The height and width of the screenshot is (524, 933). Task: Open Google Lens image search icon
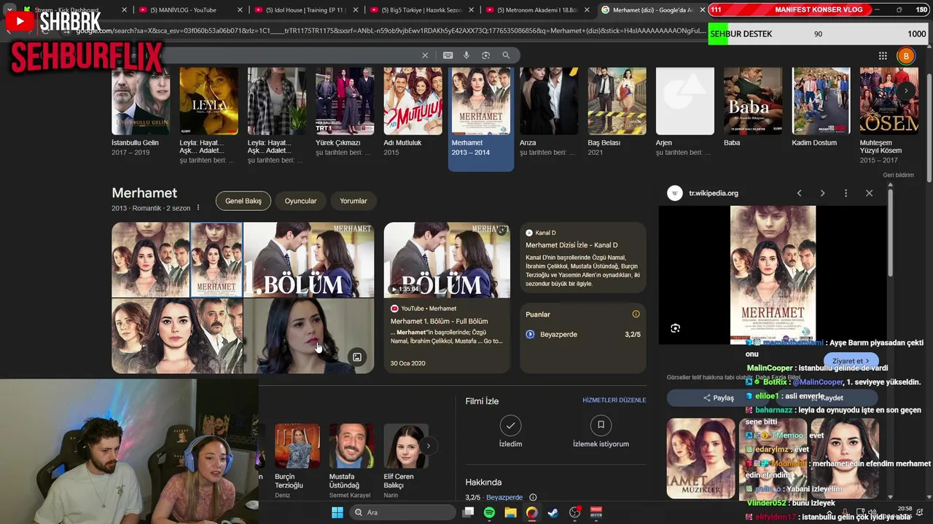pos(485,55)
